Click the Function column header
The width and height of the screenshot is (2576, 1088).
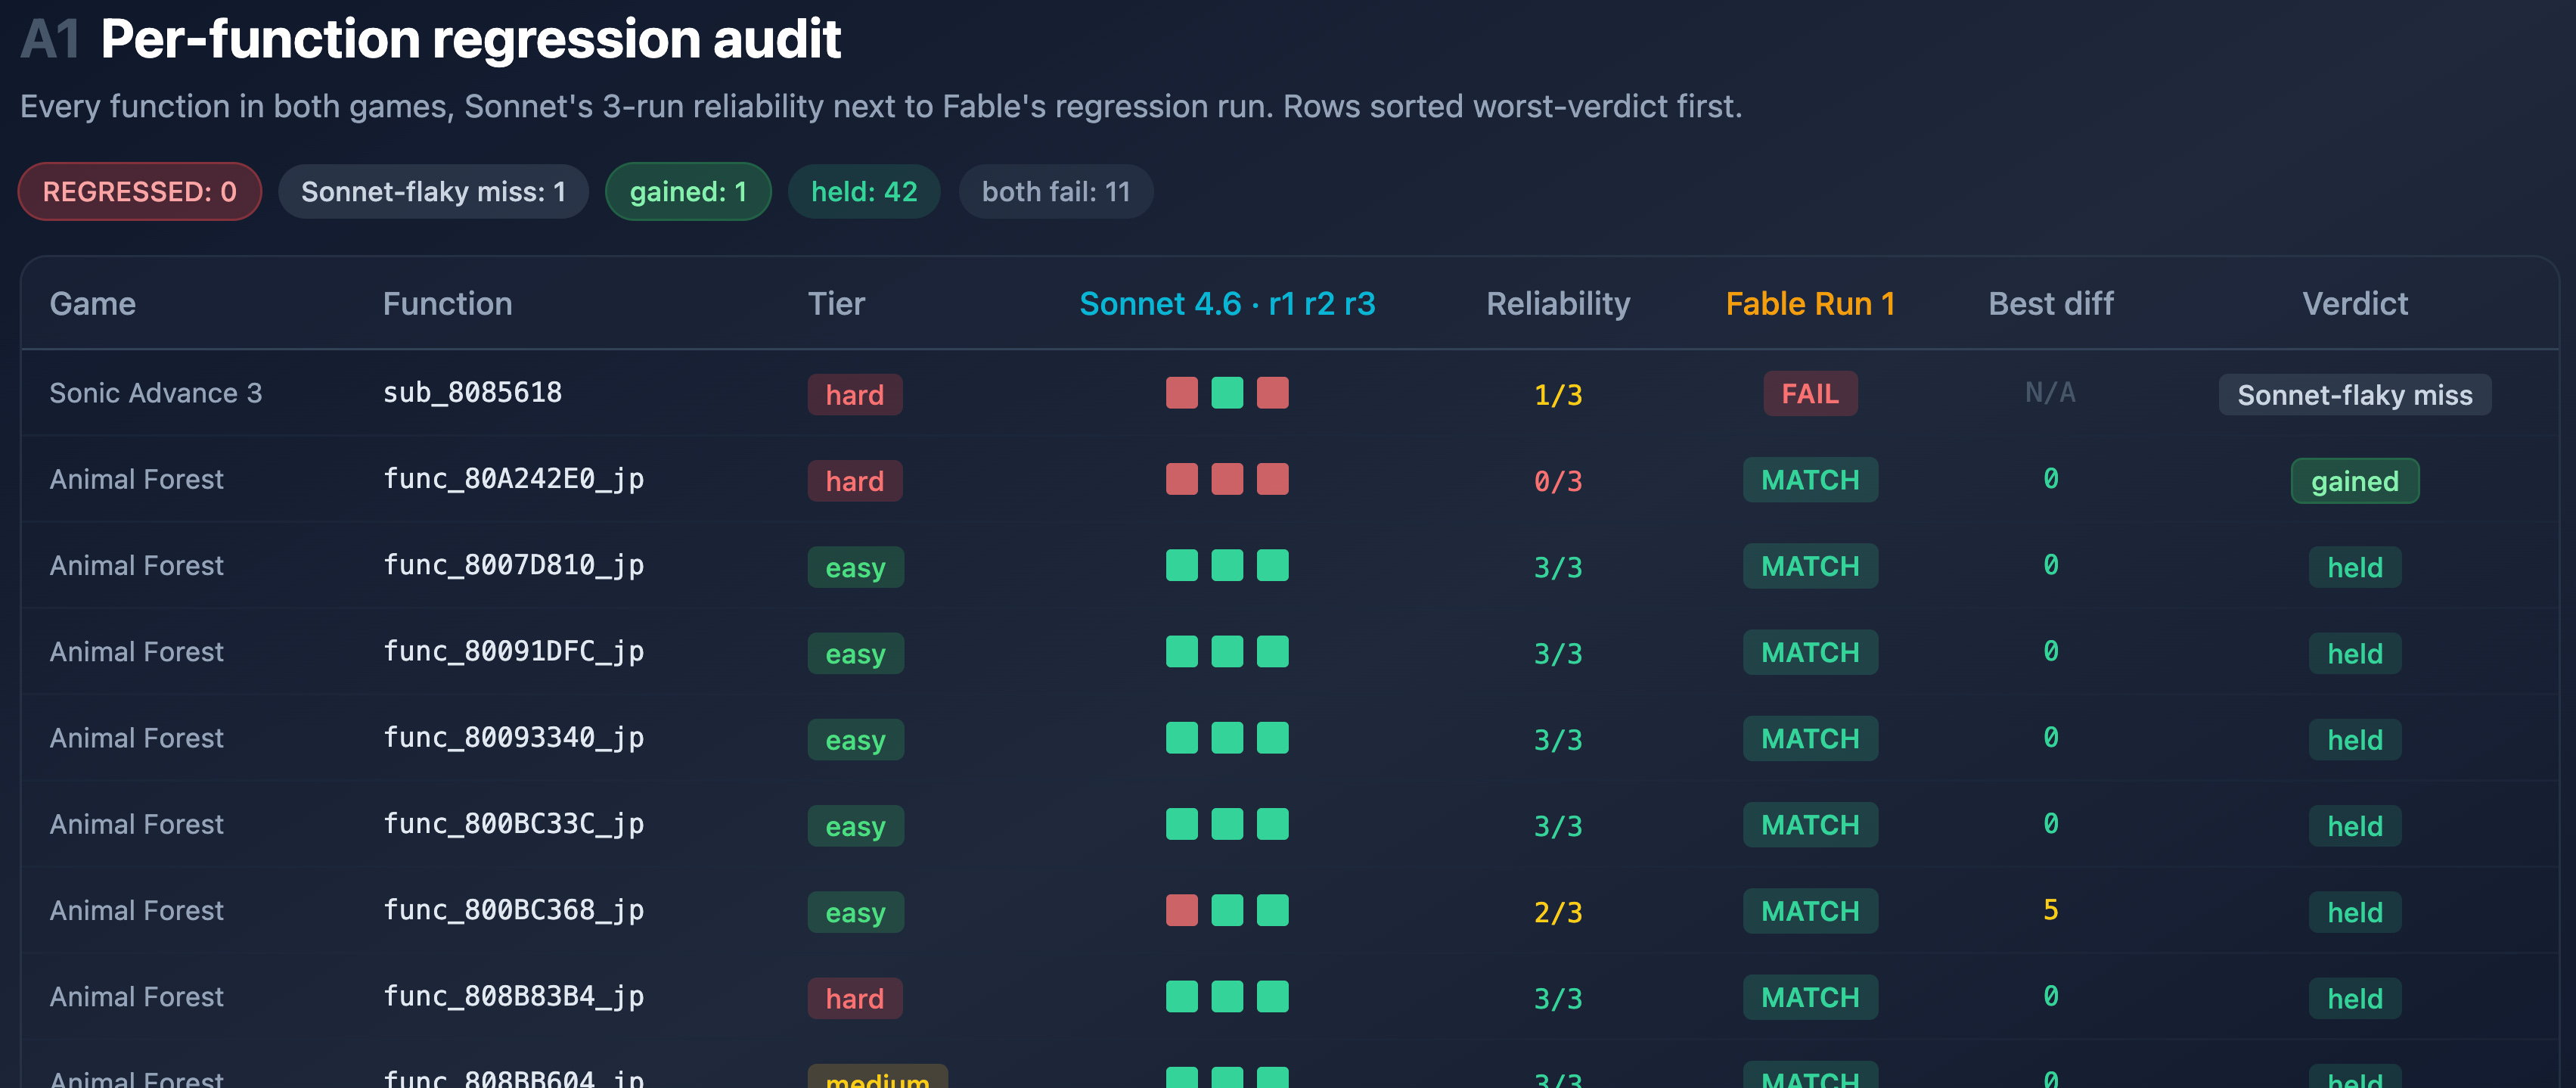coord(447,303)
